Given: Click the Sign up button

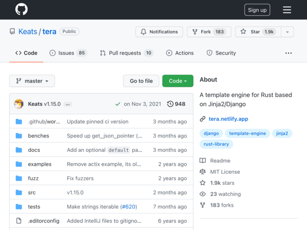Looking at the screenshot, I should (x=257, y=10).
